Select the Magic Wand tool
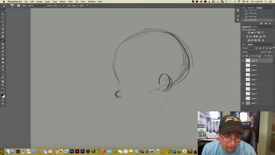Viewport: 275px width, 155px height. (x=3, y=25)
